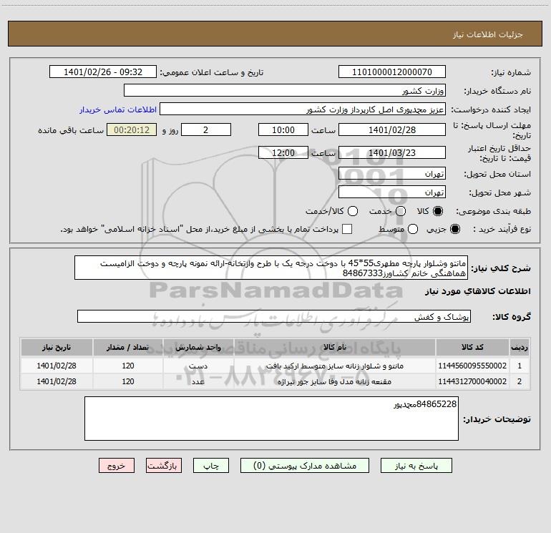Click the ردیف column header
Screen dimensions: 551x533
520,347
